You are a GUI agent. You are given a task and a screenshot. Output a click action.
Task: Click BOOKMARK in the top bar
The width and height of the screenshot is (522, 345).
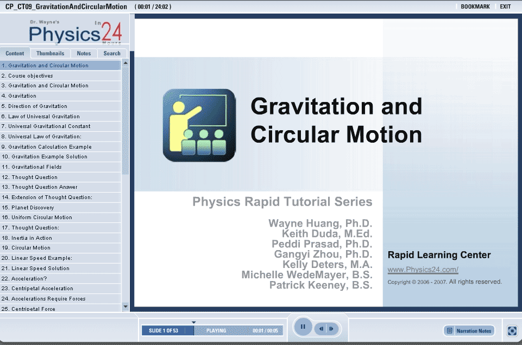pos(475,7)
